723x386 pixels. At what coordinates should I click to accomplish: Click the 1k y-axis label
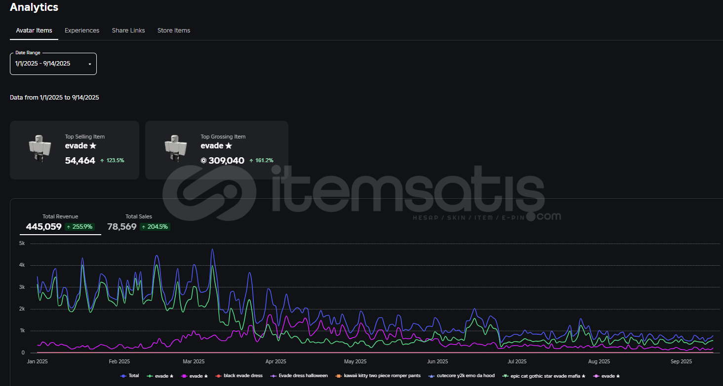[22, 331]
